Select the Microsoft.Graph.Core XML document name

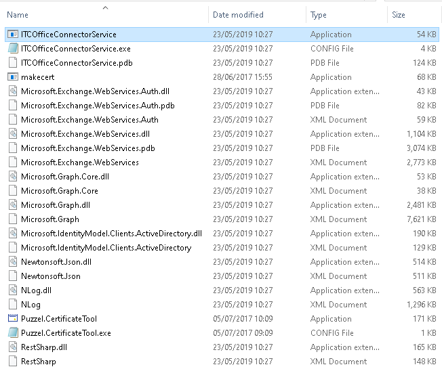click(x=60, y=191)
